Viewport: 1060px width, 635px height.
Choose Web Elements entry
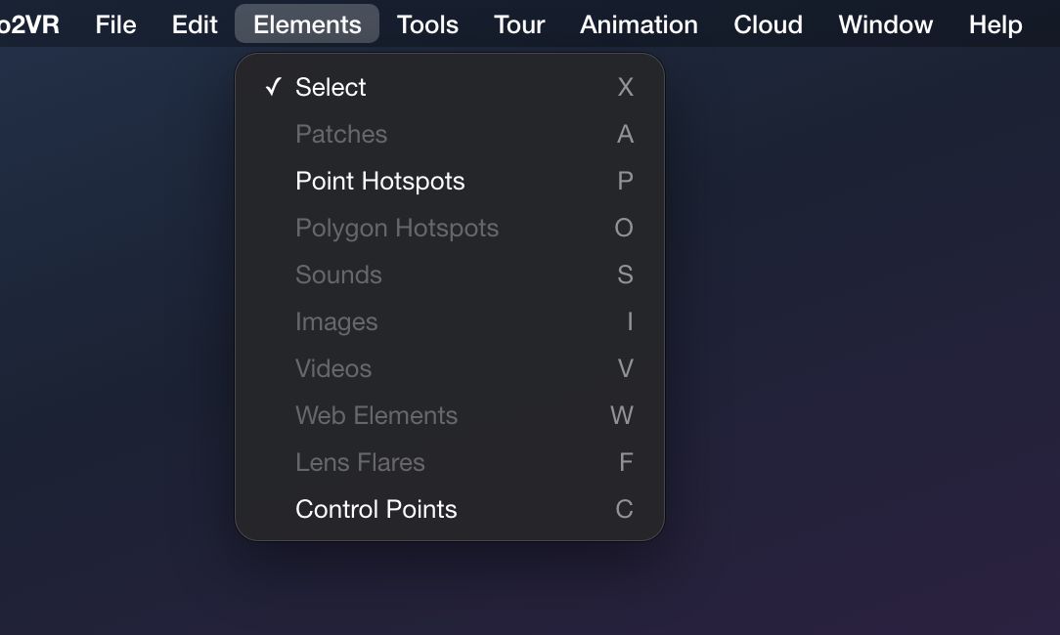450,415
